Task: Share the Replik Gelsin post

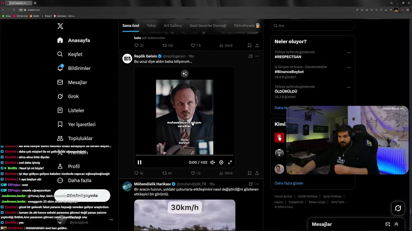Action: 257,173
